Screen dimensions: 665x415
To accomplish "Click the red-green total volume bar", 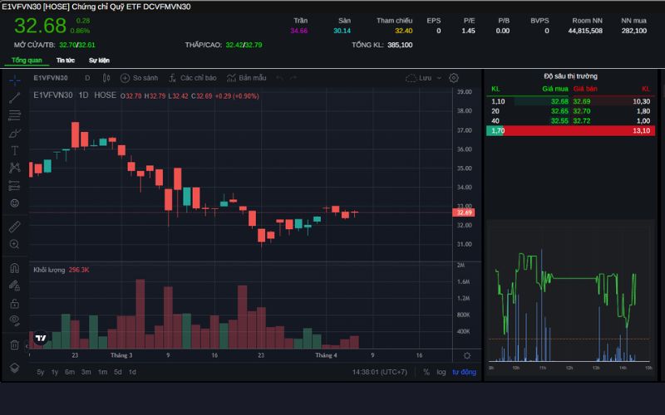I will pyautogui.click(x=570, y=130).
